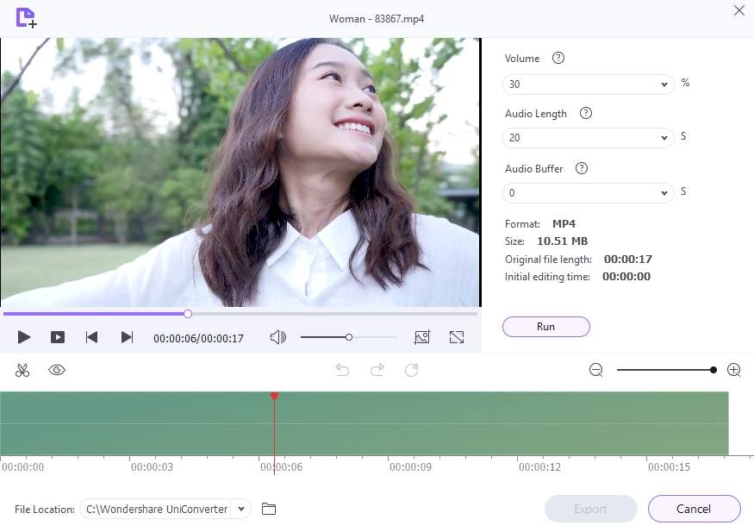This screenshot has width=754, height=532.
Task: Open Audio Buffer help icon
Action: (582, 168)
